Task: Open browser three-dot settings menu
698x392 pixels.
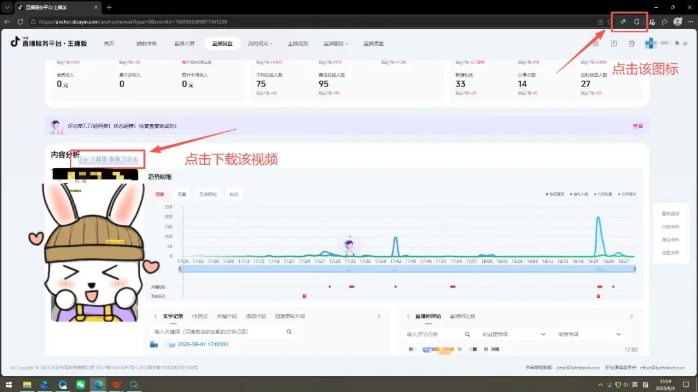Action: point(690,22)
